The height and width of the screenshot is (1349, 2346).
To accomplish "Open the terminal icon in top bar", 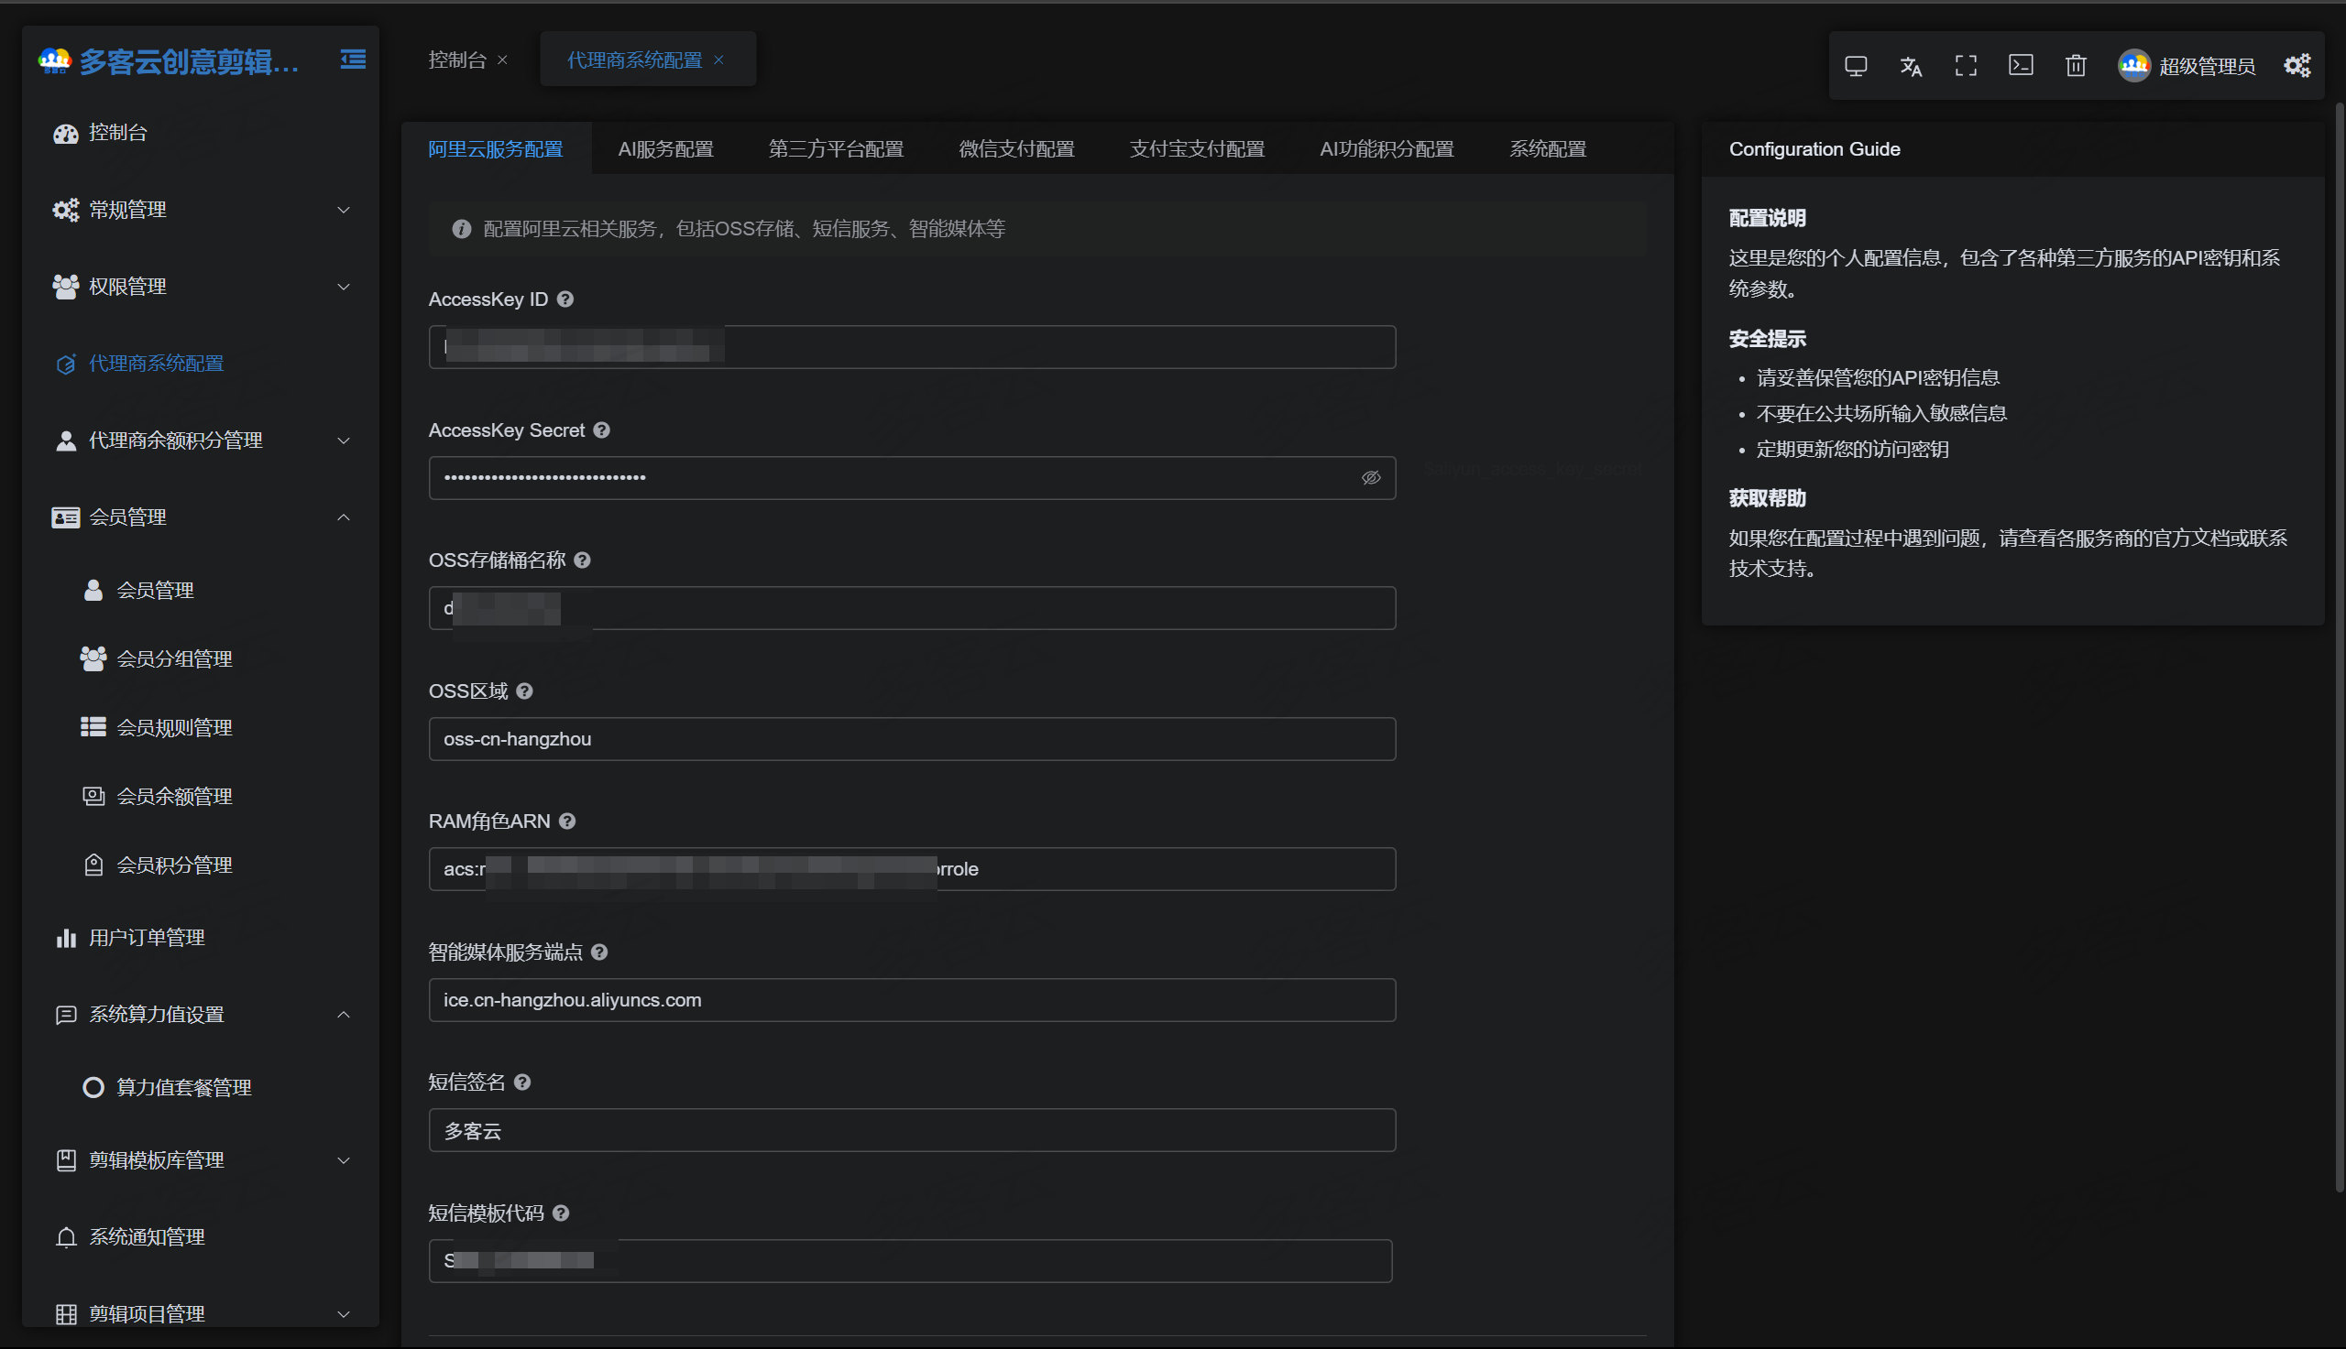I will click(2021, 66).
